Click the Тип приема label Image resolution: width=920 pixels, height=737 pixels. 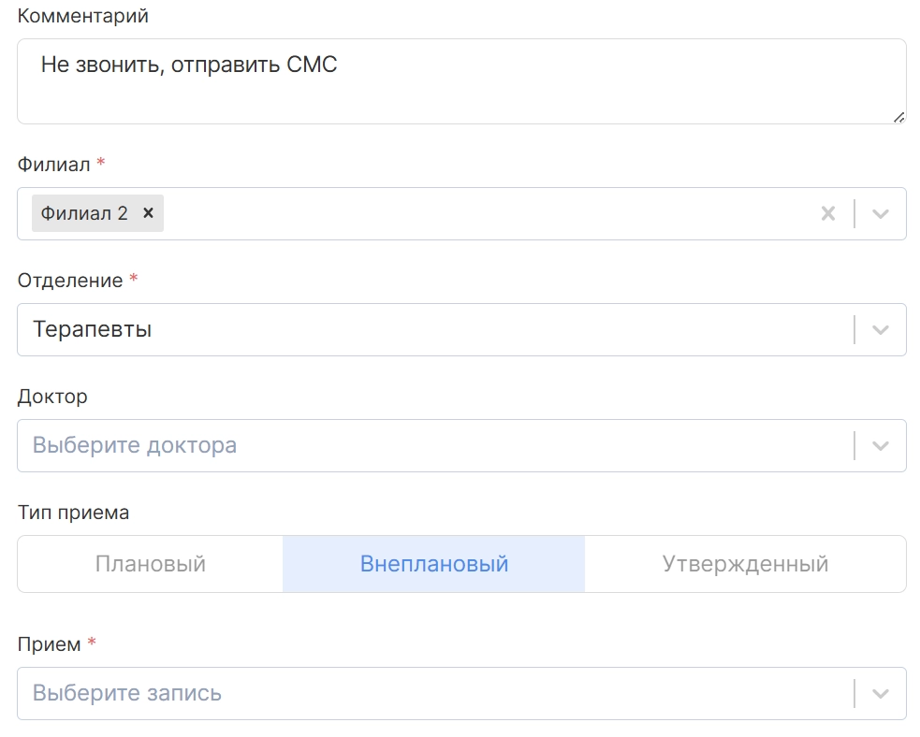point(73,513)
